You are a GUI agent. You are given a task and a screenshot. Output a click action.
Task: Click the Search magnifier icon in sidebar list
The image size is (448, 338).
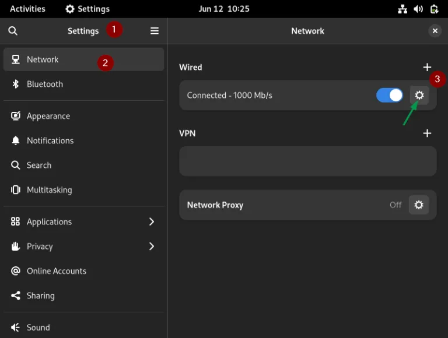15,165
